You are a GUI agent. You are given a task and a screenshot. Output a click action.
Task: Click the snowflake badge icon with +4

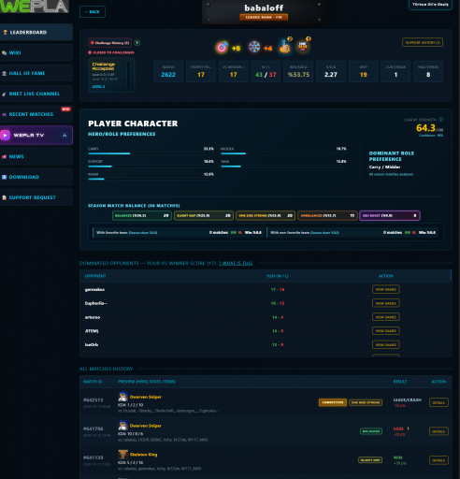[x=254, y=47]
